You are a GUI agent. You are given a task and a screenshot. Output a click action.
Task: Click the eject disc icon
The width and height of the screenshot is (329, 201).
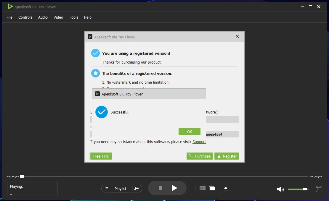(226, 188)
